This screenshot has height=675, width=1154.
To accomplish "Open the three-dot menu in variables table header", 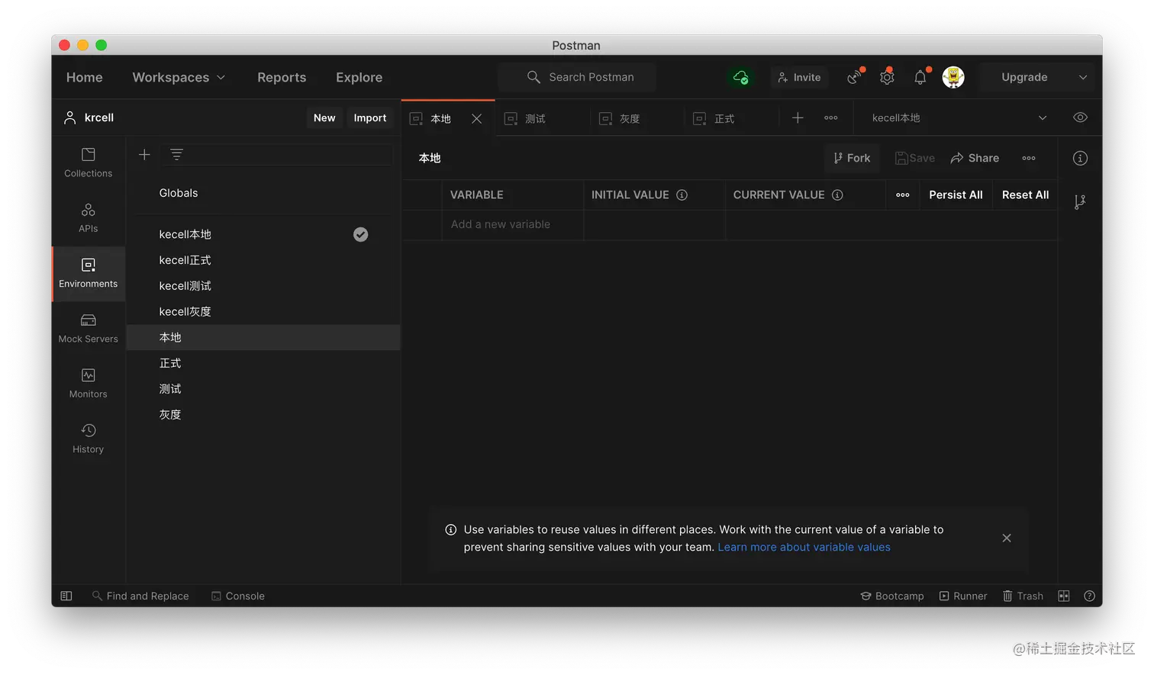I will tap(903, 194).
